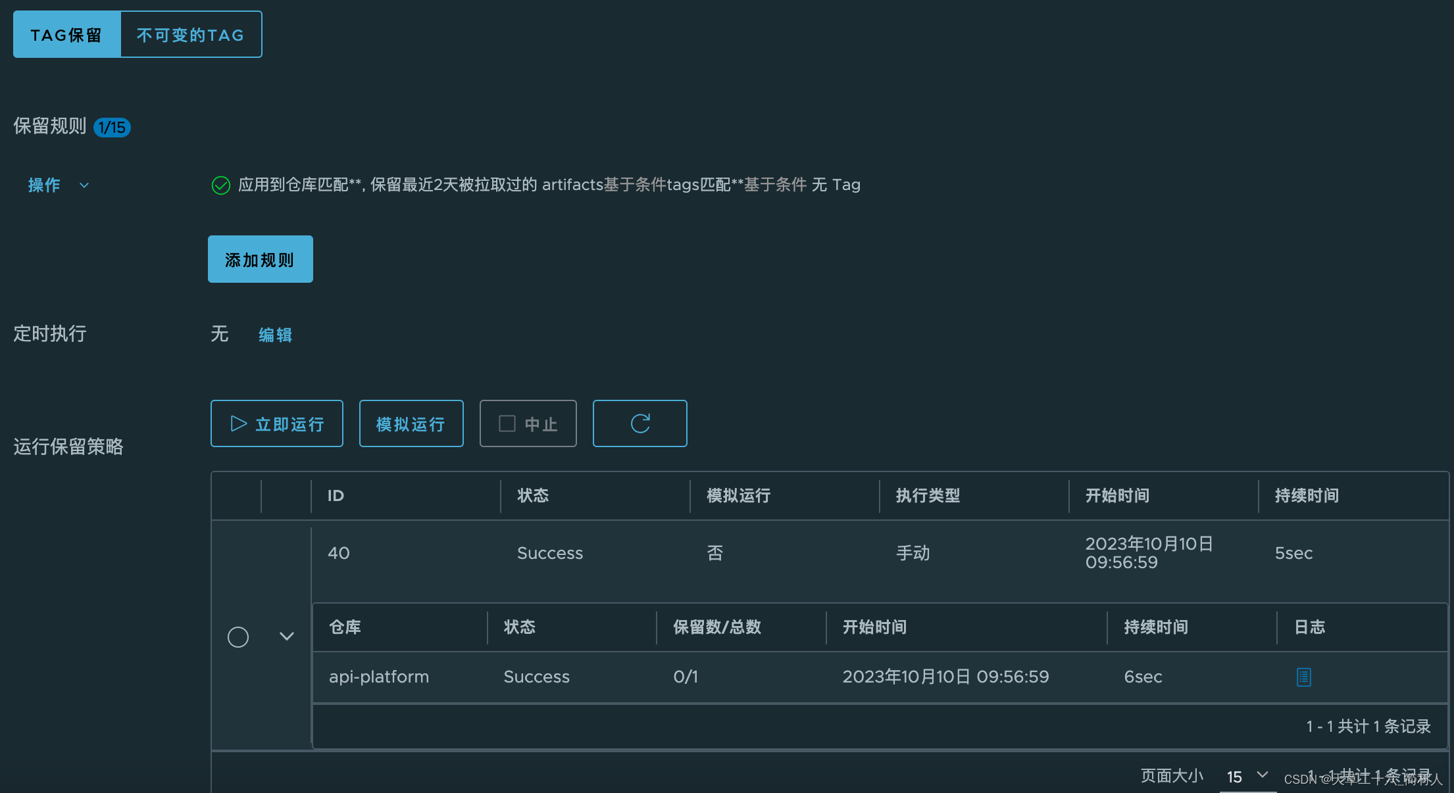The width and height of the screenshot is (1454, 793).
Task: Open the 操作 dropdown for the rule
Action: coord(58,185)
